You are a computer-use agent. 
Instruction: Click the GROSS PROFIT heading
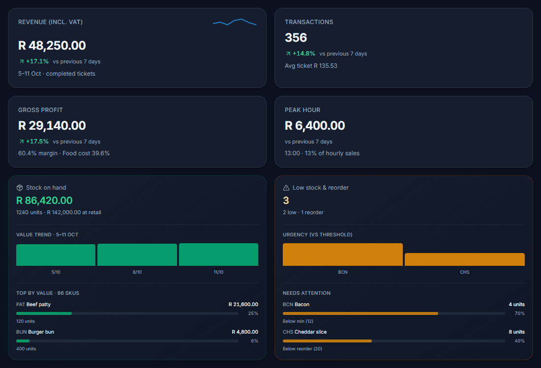click(x=40, y=110)
